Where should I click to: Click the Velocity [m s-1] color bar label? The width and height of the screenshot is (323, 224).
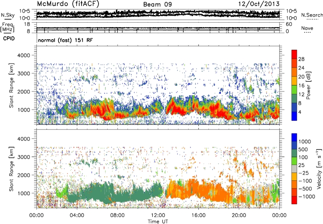pyautogui.click(x=319, y=169)
